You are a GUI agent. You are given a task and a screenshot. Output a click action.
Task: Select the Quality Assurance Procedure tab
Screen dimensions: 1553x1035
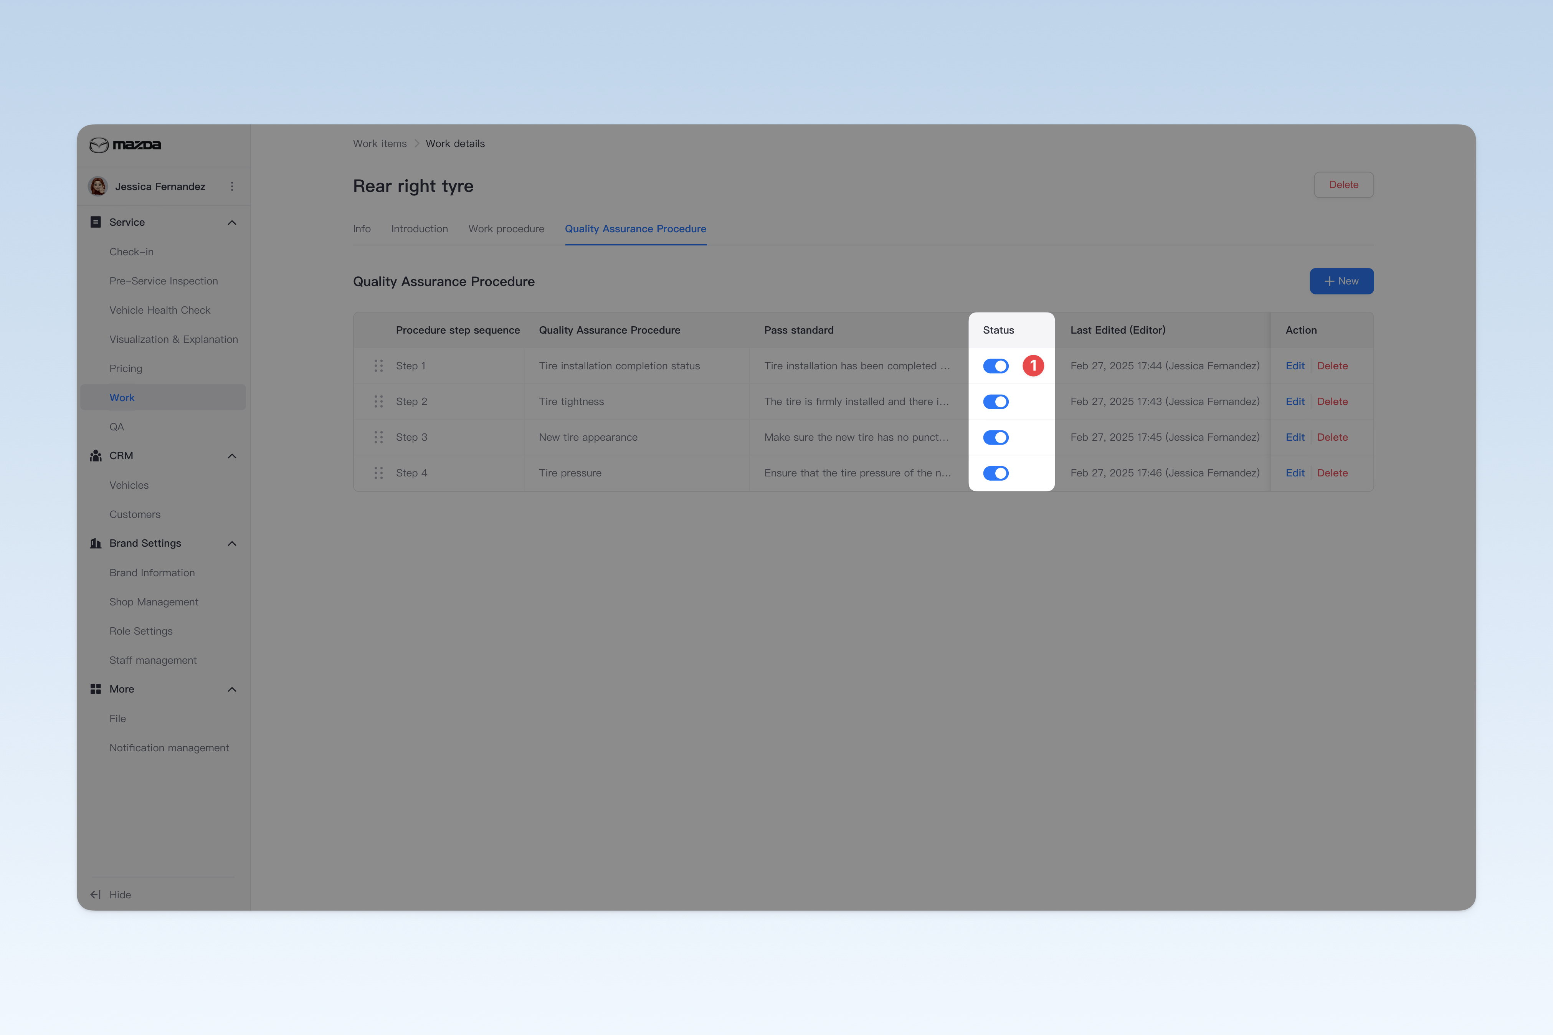[x=636, y=228]
